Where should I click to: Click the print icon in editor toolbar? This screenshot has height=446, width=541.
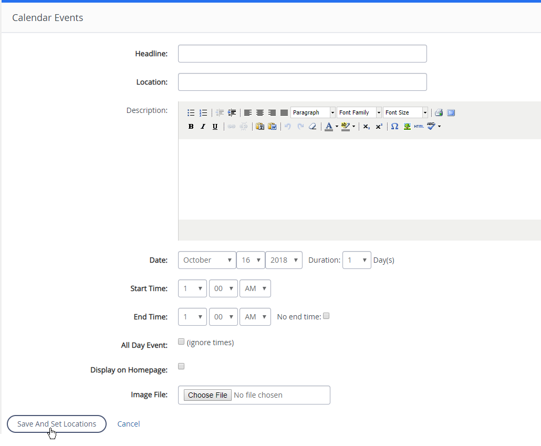tap(439, 112)
